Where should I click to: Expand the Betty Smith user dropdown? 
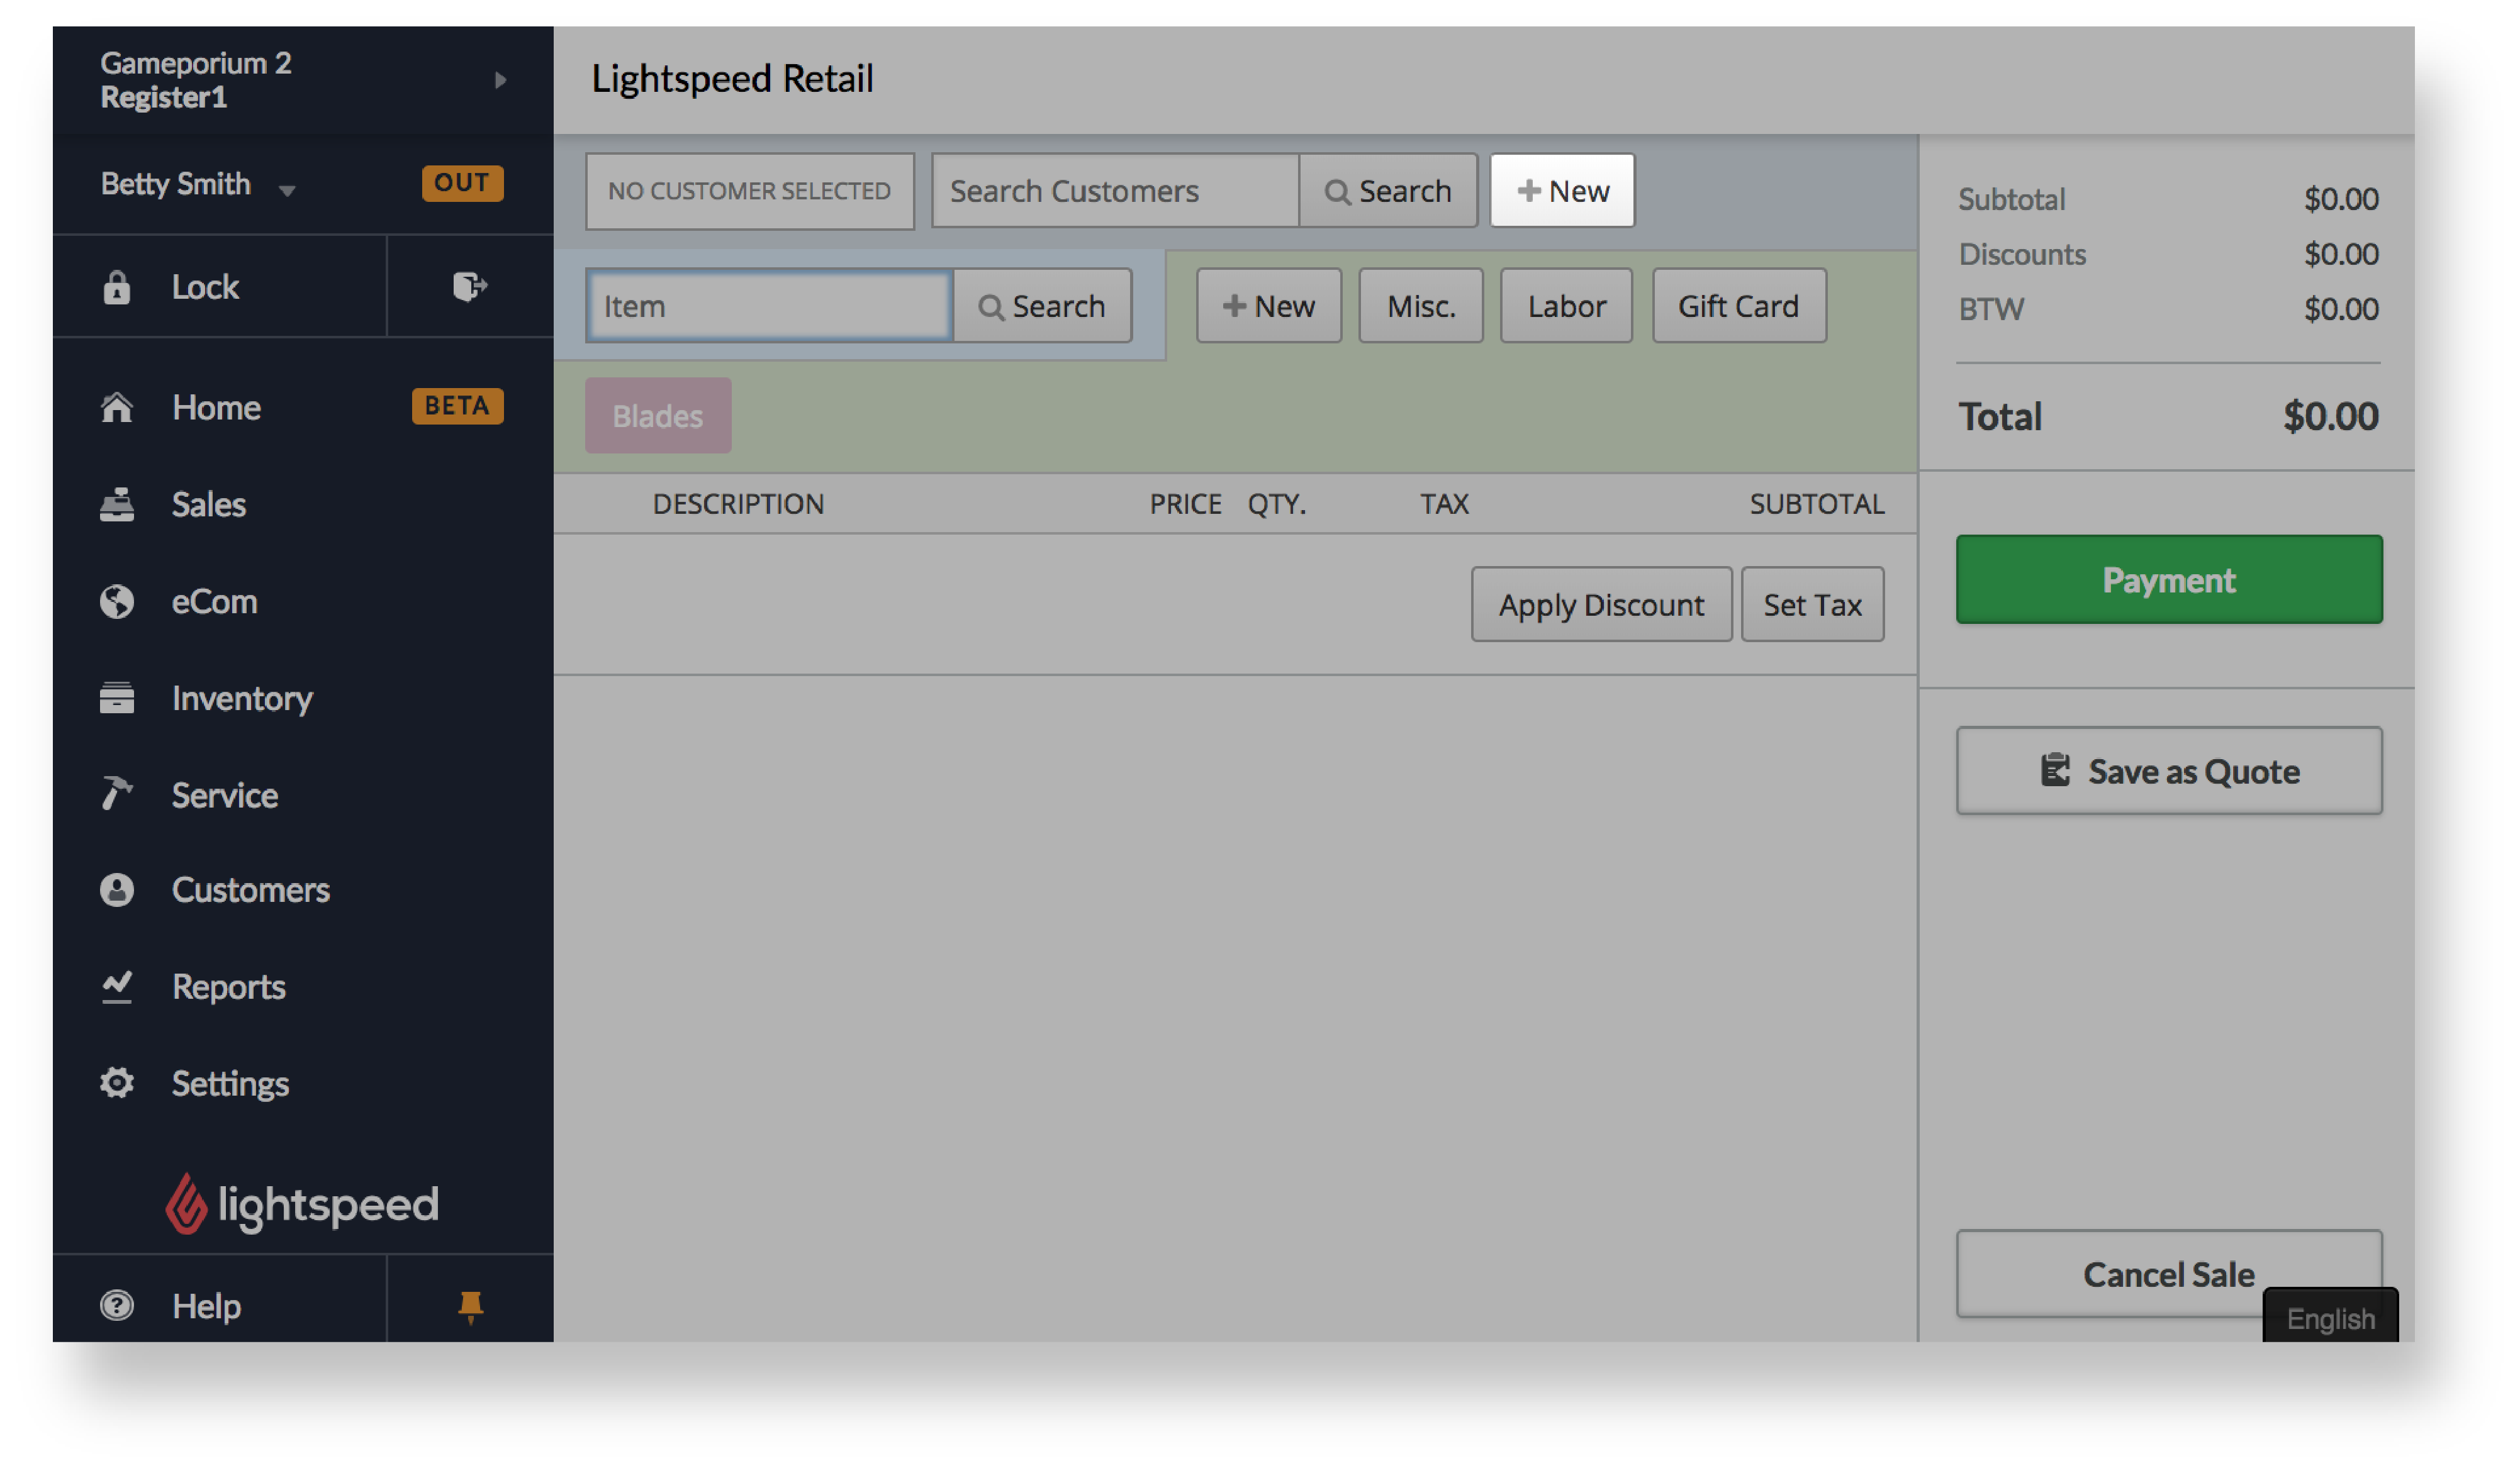(286, 182)
